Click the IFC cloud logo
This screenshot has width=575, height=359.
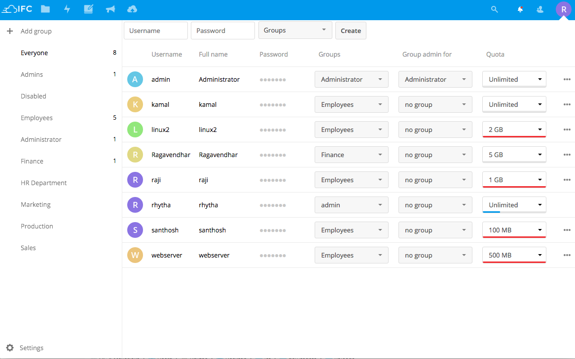[x=17, y=9]
